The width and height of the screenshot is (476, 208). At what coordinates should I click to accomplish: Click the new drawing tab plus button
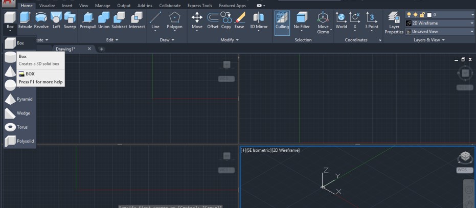(102, 49)
